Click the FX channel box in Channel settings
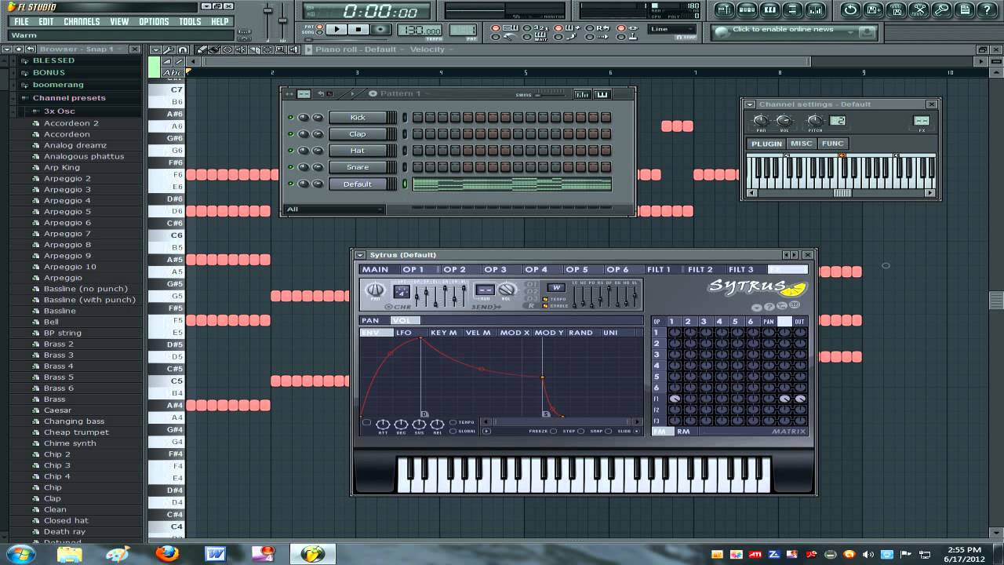 pos(922,120)
